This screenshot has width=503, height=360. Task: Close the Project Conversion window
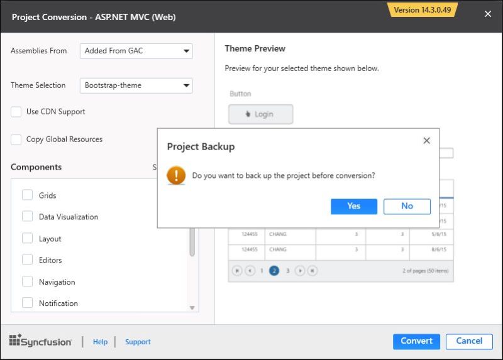488,14
